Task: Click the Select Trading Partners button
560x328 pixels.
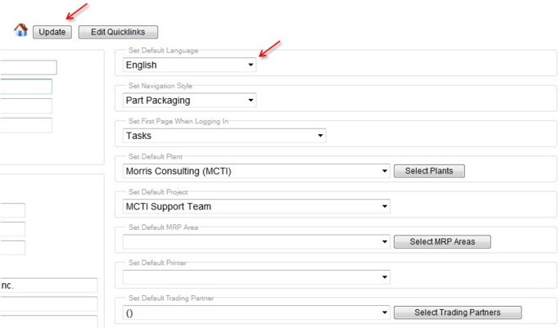Action: tap(458, 312)
